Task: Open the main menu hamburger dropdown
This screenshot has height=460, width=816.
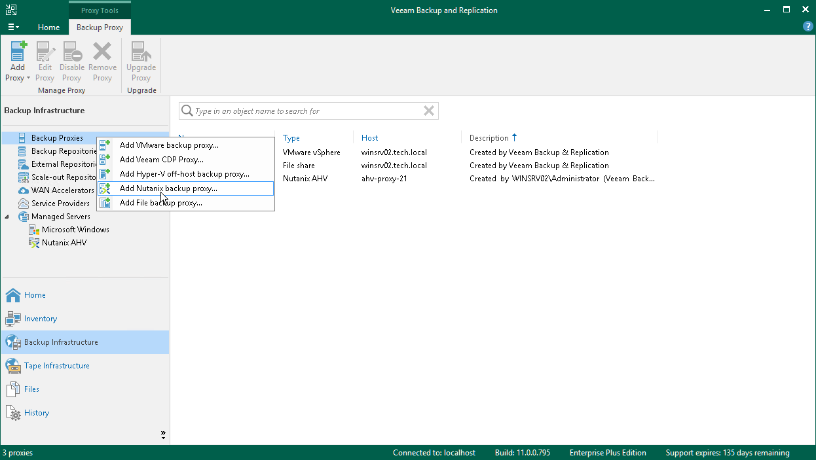Action: 13,27
